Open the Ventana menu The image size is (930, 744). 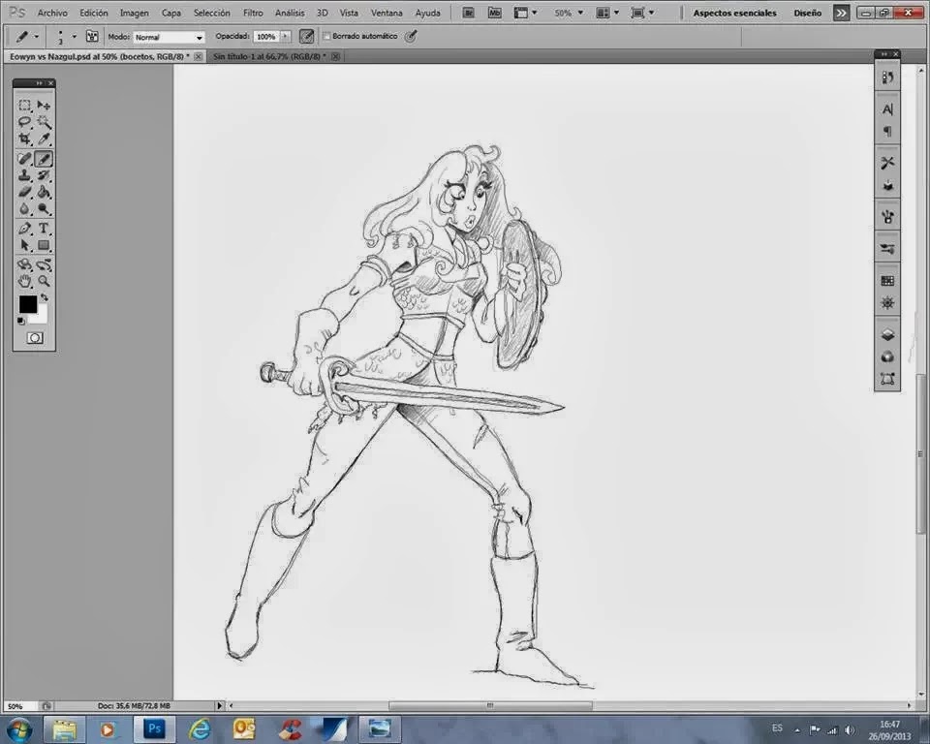tap(387, 13)
